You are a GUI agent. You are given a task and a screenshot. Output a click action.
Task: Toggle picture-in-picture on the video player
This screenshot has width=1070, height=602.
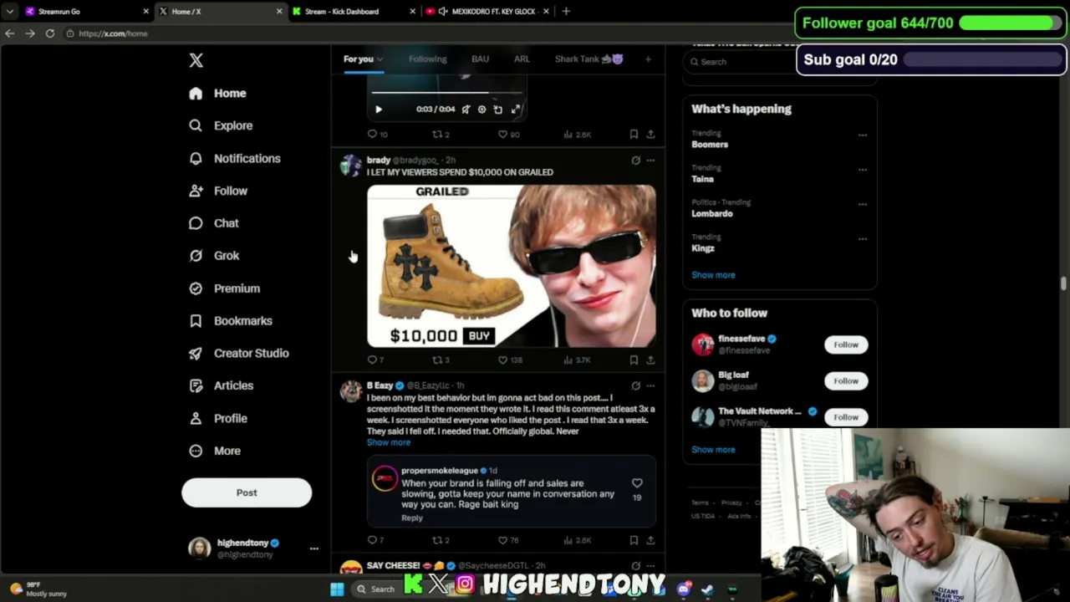click(498, 110)
